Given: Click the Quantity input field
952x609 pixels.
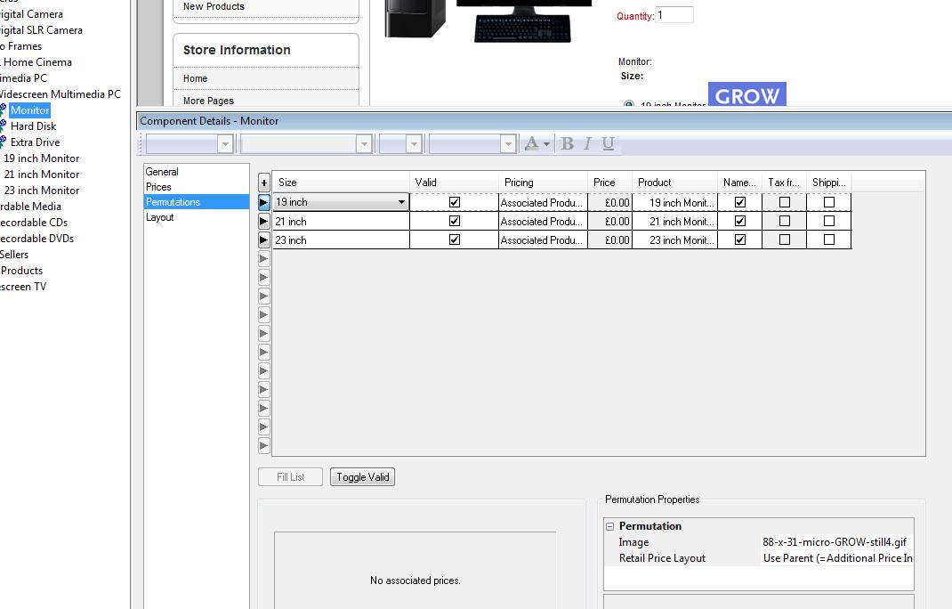Looking at the screenshot, I should 674,15.
